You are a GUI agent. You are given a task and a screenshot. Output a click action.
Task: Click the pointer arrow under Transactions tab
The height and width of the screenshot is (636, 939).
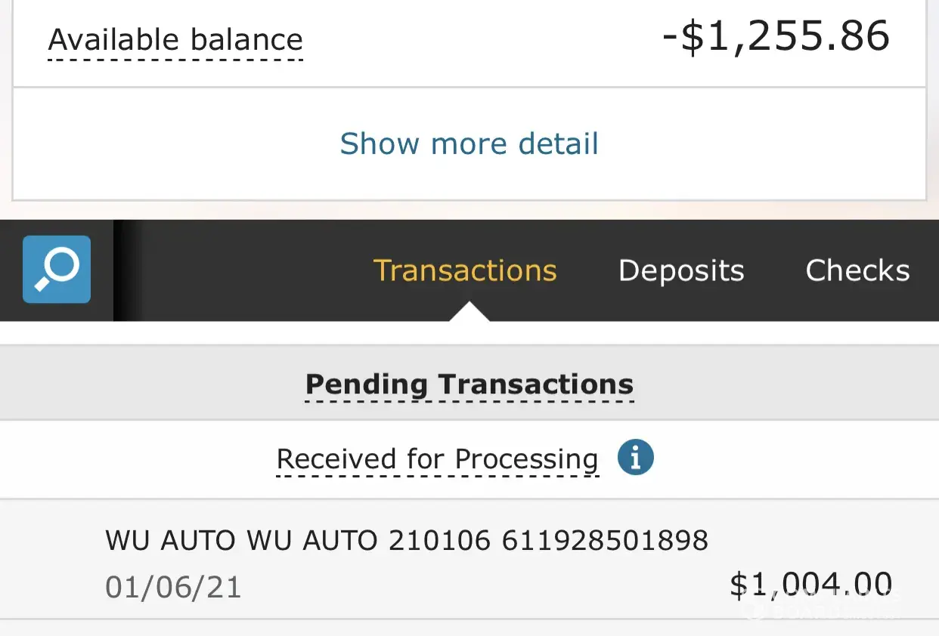[469, 312]
